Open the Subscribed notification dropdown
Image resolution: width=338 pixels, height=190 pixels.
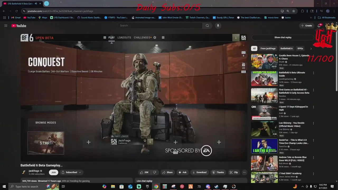point(71,172)
